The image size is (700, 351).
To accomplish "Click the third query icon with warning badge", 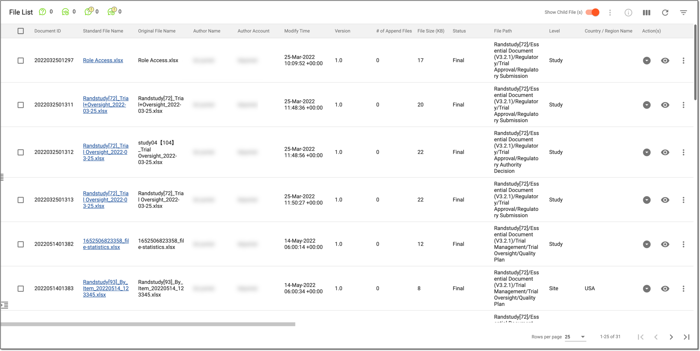I will pos(89,11).
